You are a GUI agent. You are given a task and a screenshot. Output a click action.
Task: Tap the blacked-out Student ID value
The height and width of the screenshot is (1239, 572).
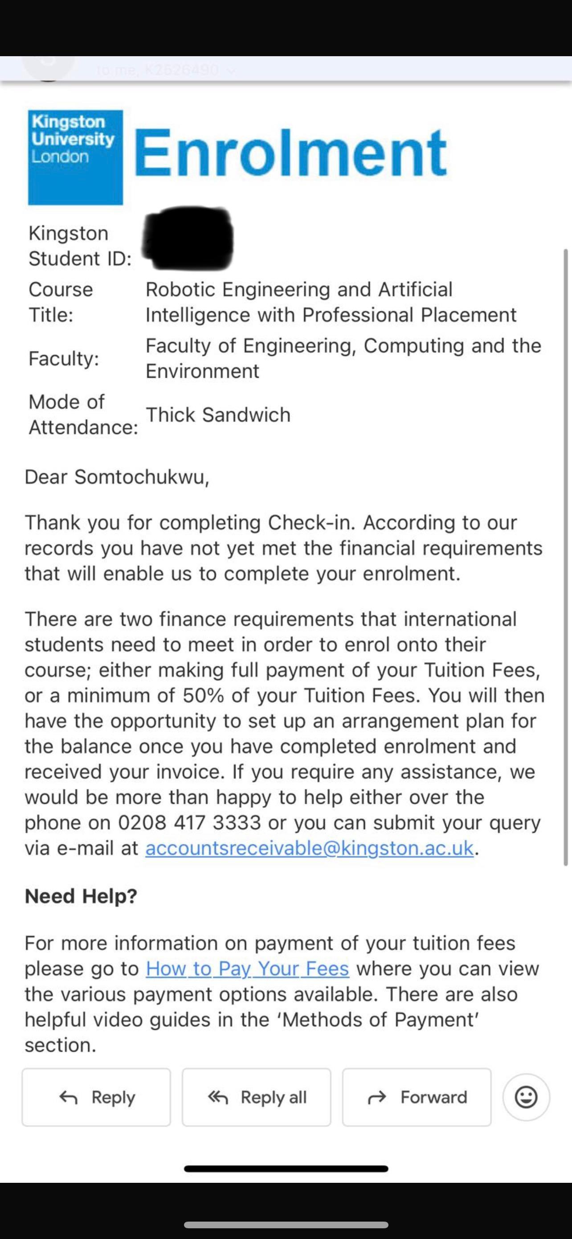click(x=189, y=238)
